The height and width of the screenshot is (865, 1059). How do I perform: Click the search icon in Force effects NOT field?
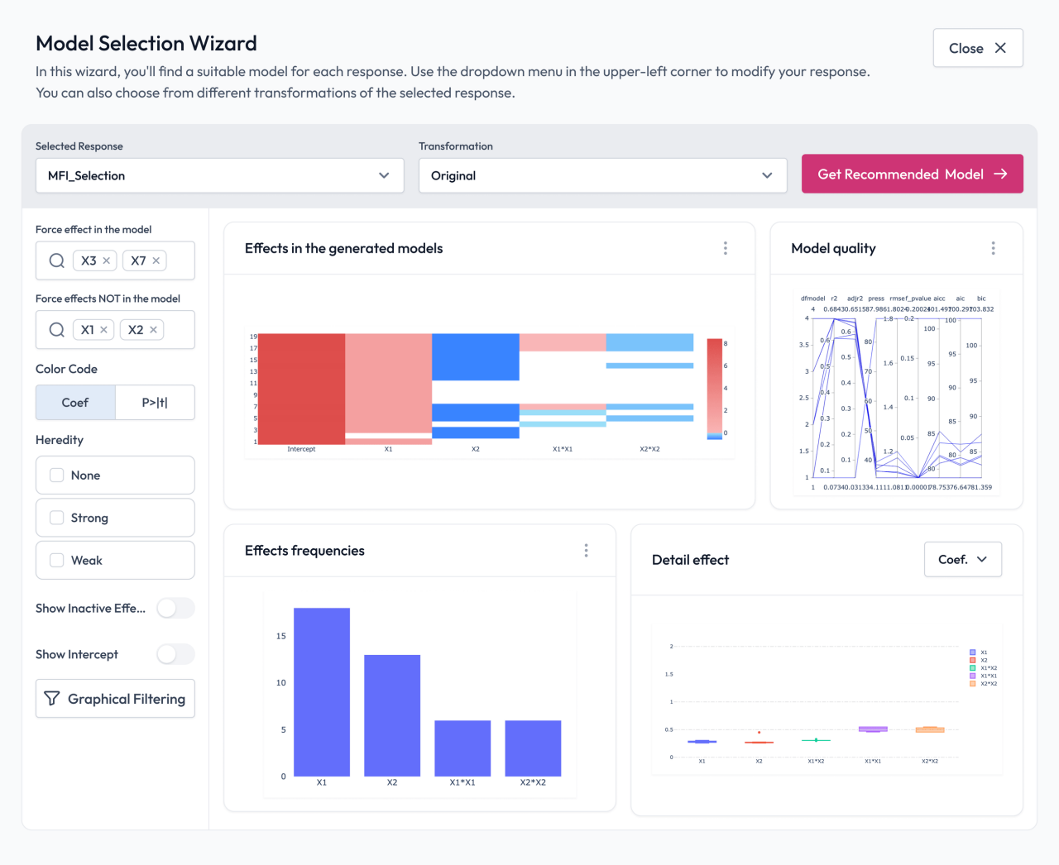55,329
